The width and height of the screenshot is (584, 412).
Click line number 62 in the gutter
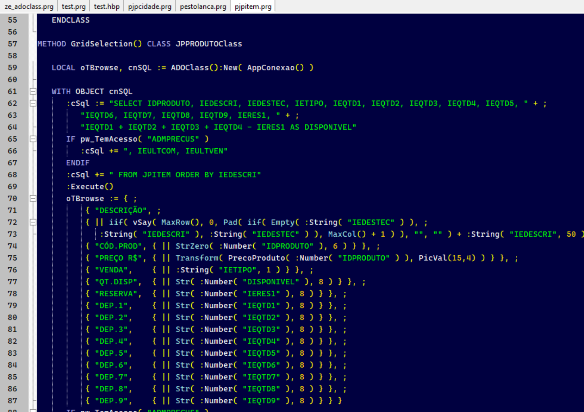12,103
